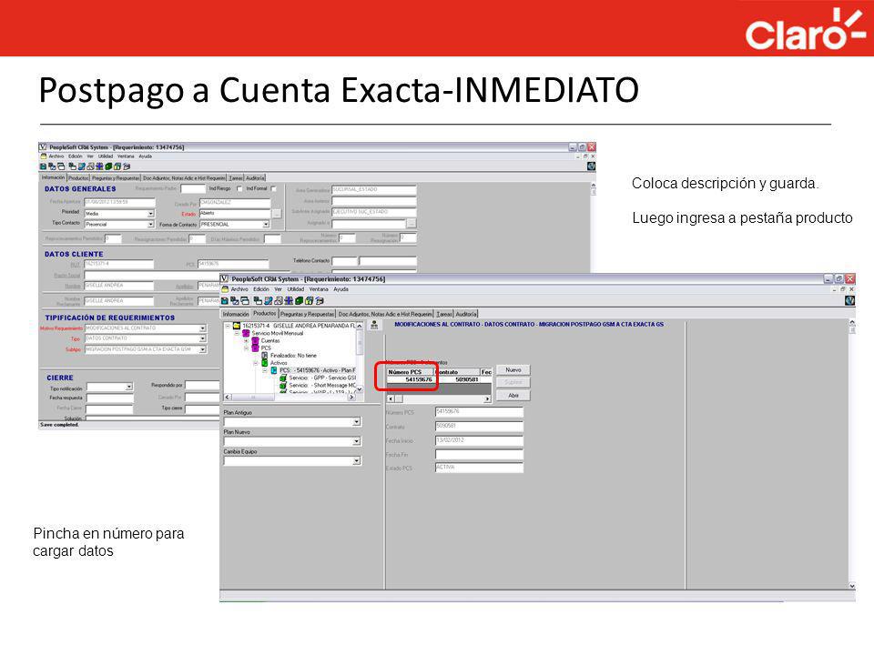This screenshot has height=655, width=874.
Task: Switch to Productos tab in back window
Action: tap(79, 178)
